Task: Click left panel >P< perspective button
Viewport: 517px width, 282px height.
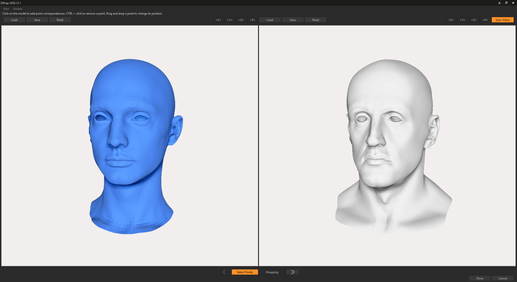Action: click(253, 20)
